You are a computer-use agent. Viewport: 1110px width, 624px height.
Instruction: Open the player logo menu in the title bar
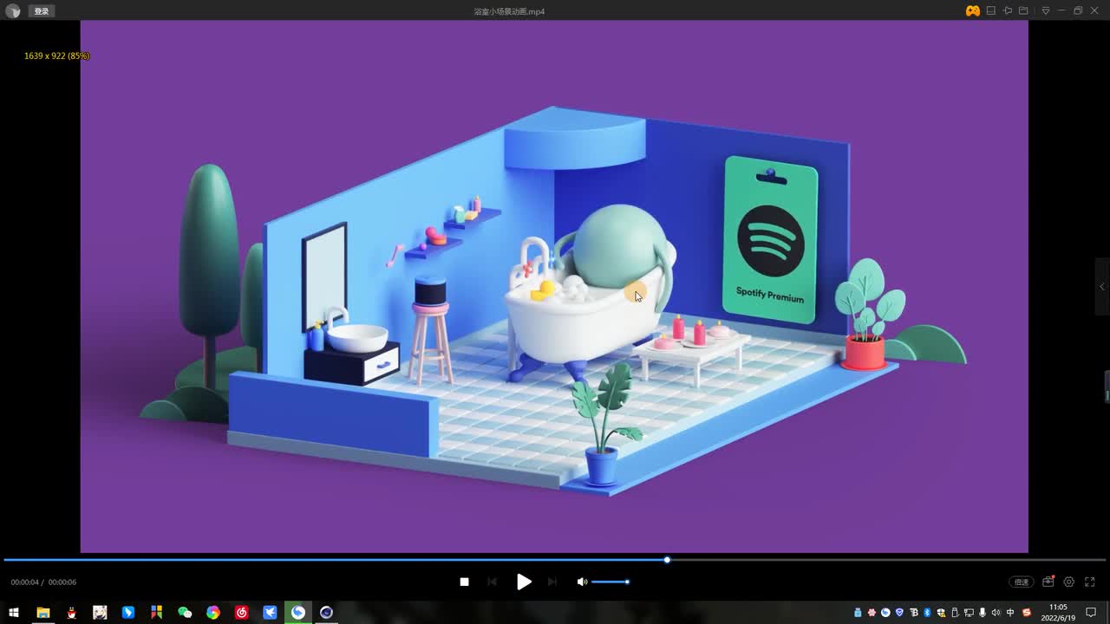click(x=13, y=11)
